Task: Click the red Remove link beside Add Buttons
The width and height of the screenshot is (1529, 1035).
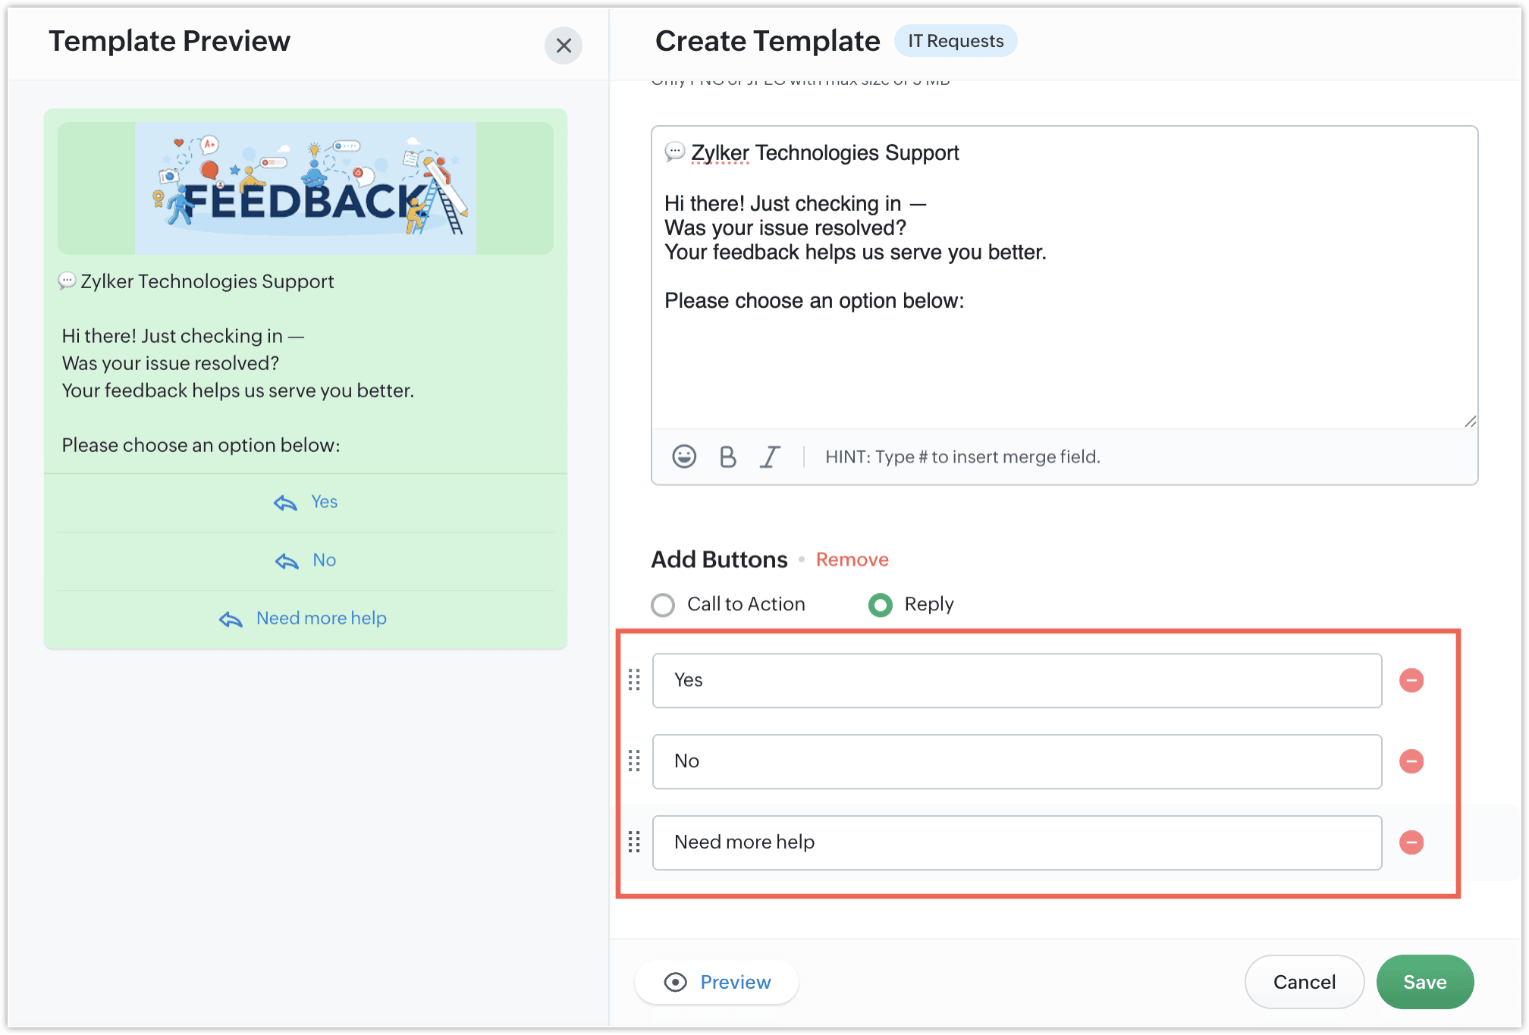Action: tap(852, 560)
